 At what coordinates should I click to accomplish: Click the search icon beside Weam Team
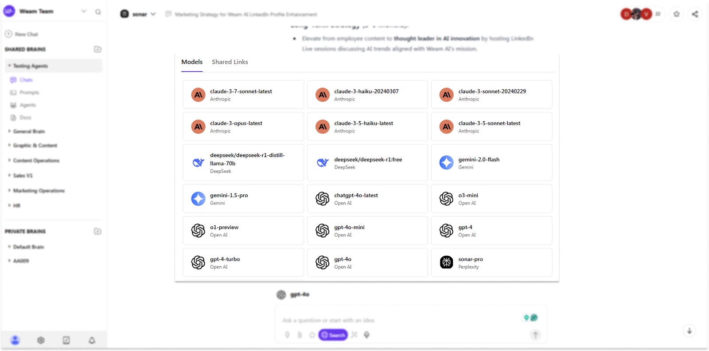point(98,12)
